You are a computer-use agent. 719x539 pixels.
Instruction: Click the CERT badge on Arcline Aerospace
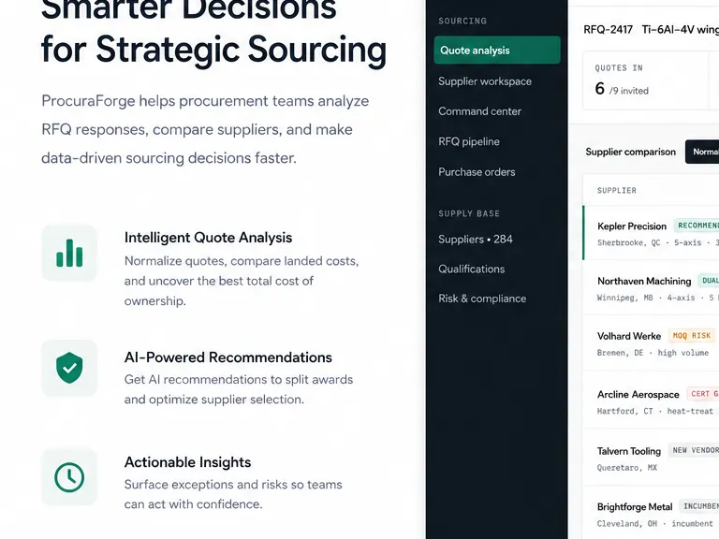coord(702,394)
